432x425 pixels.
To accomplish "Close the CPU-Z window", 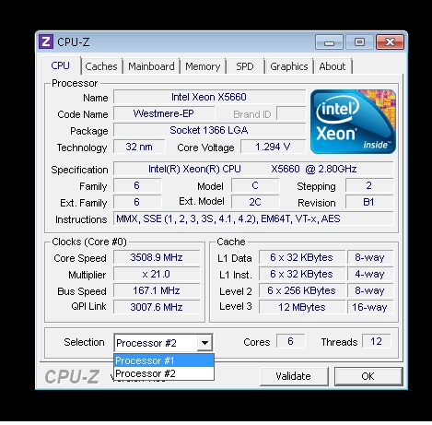I will 390,41.
